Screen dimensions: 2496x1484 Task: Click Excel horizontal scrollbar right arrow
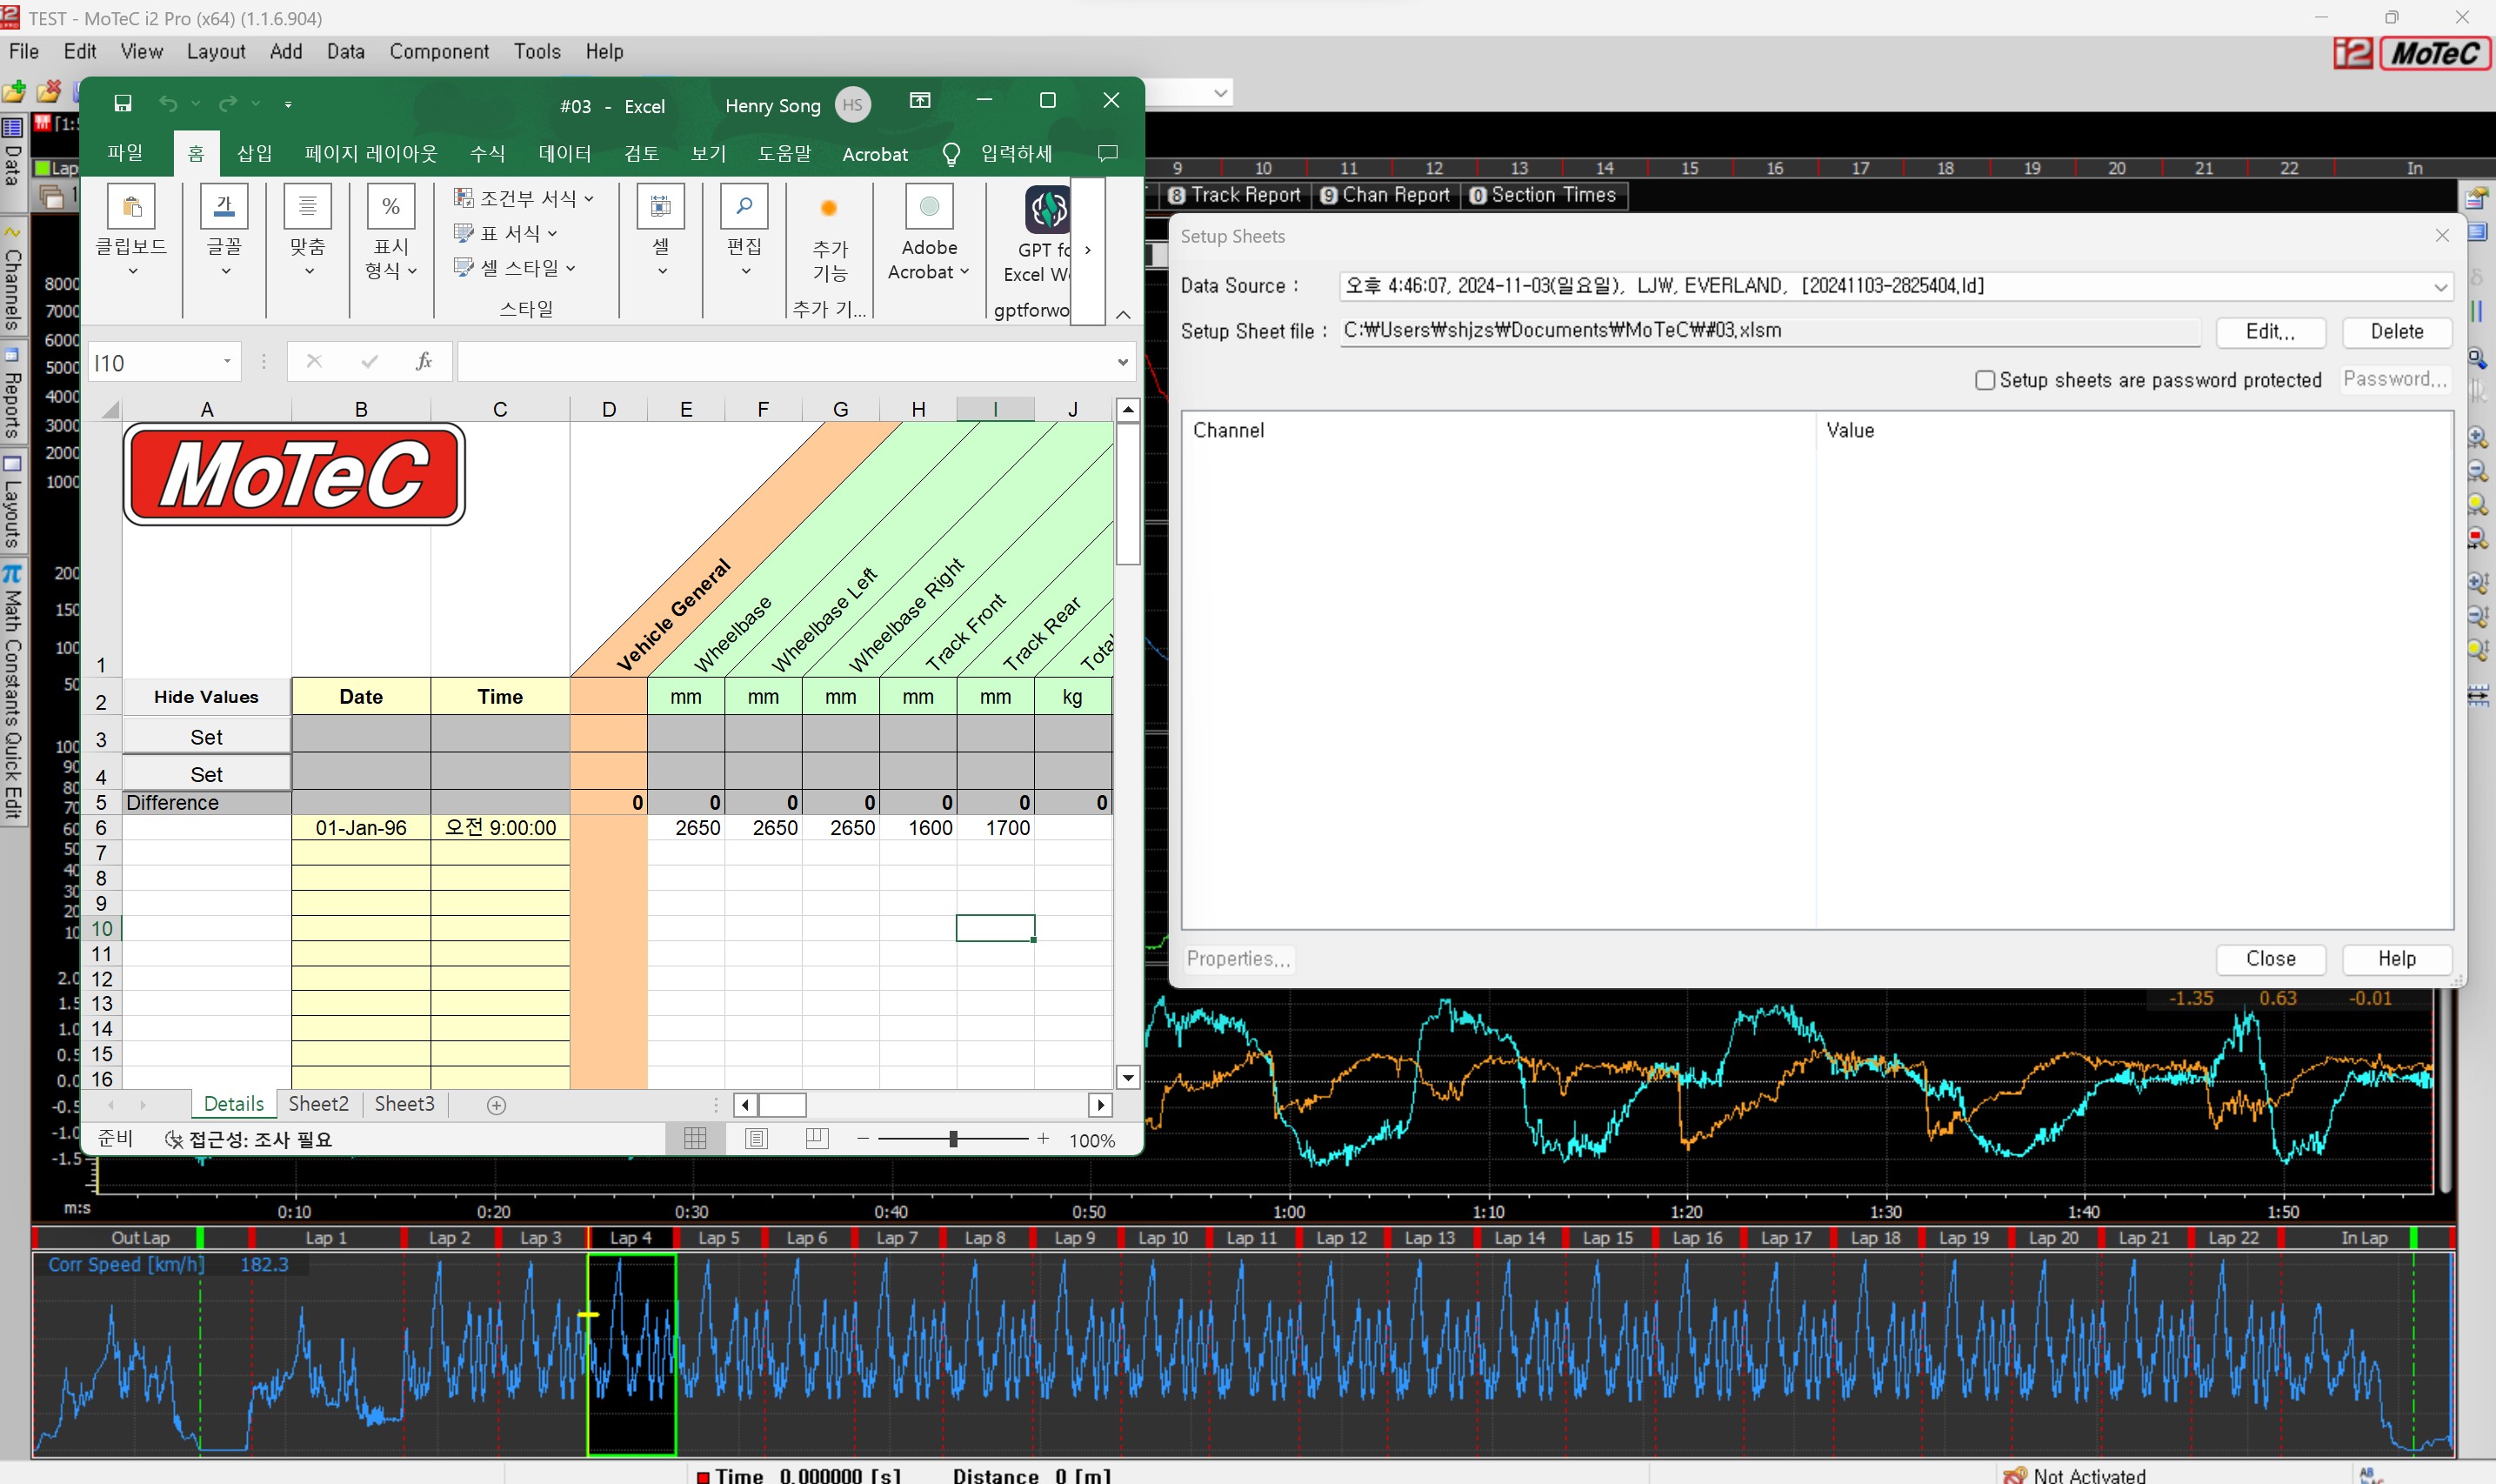[1100, 1105]
